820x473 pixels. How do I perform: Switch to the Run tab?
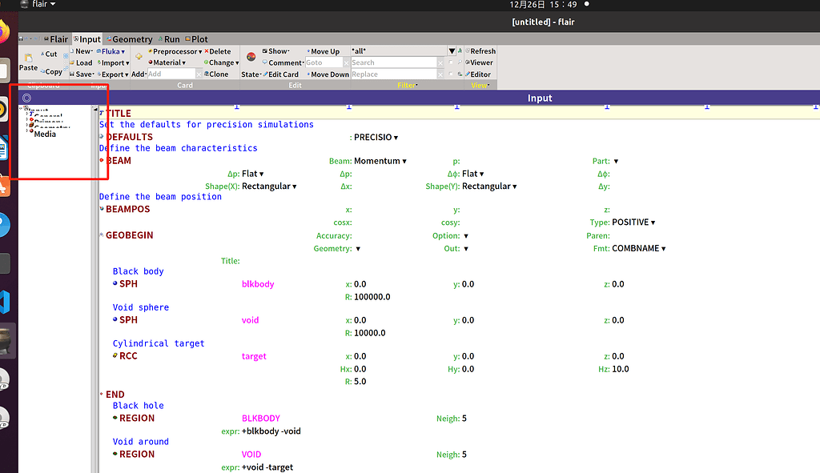coord(169,39)
